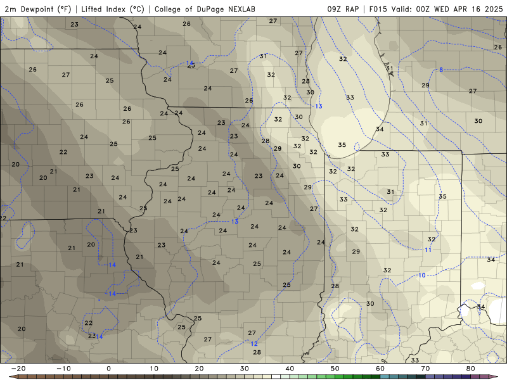507x380 pixels.
Task: Click the 80 label on the color scale
Action: point(471,369)
